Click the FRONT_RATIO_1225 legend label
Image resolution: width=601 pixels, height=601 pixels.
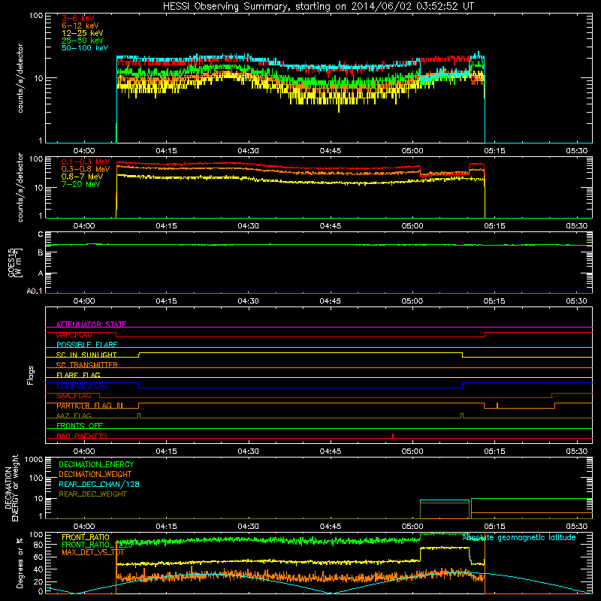[97, 545]
